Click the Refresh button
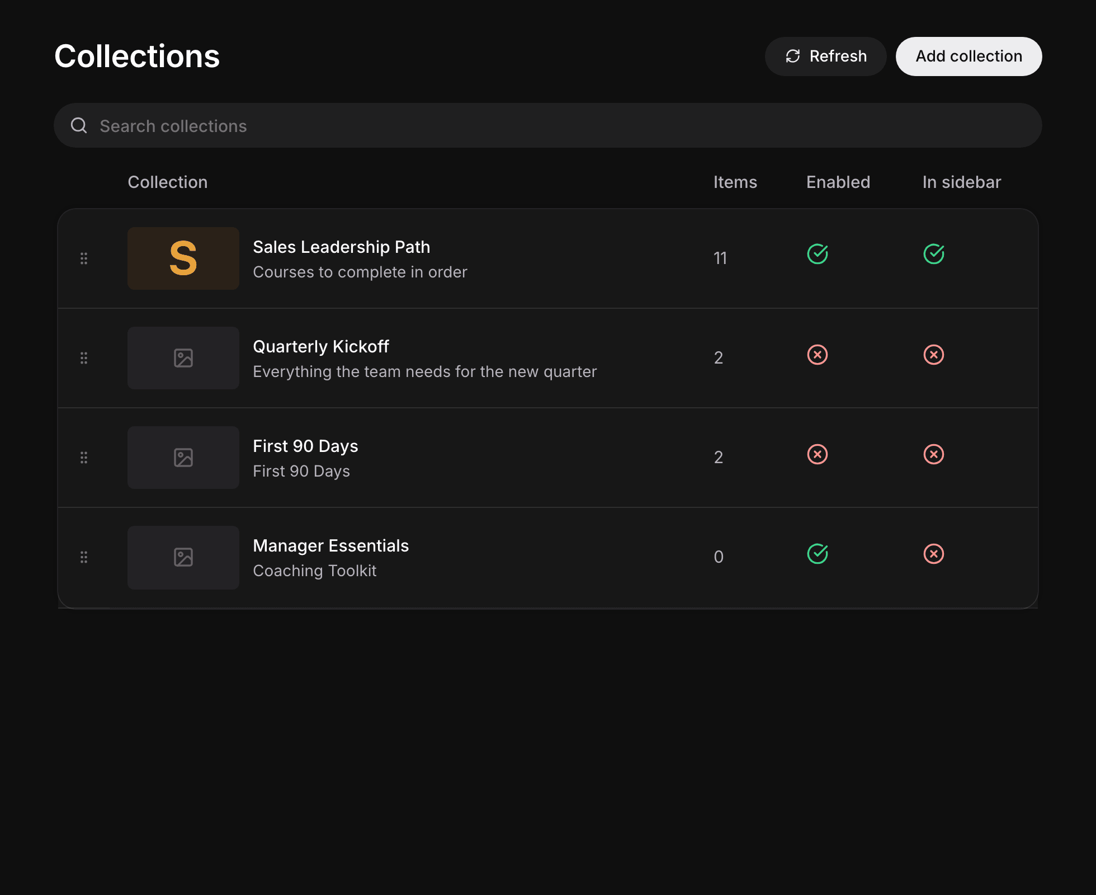The height and width of the screenshot is (895, 1096). coord(825,56)
